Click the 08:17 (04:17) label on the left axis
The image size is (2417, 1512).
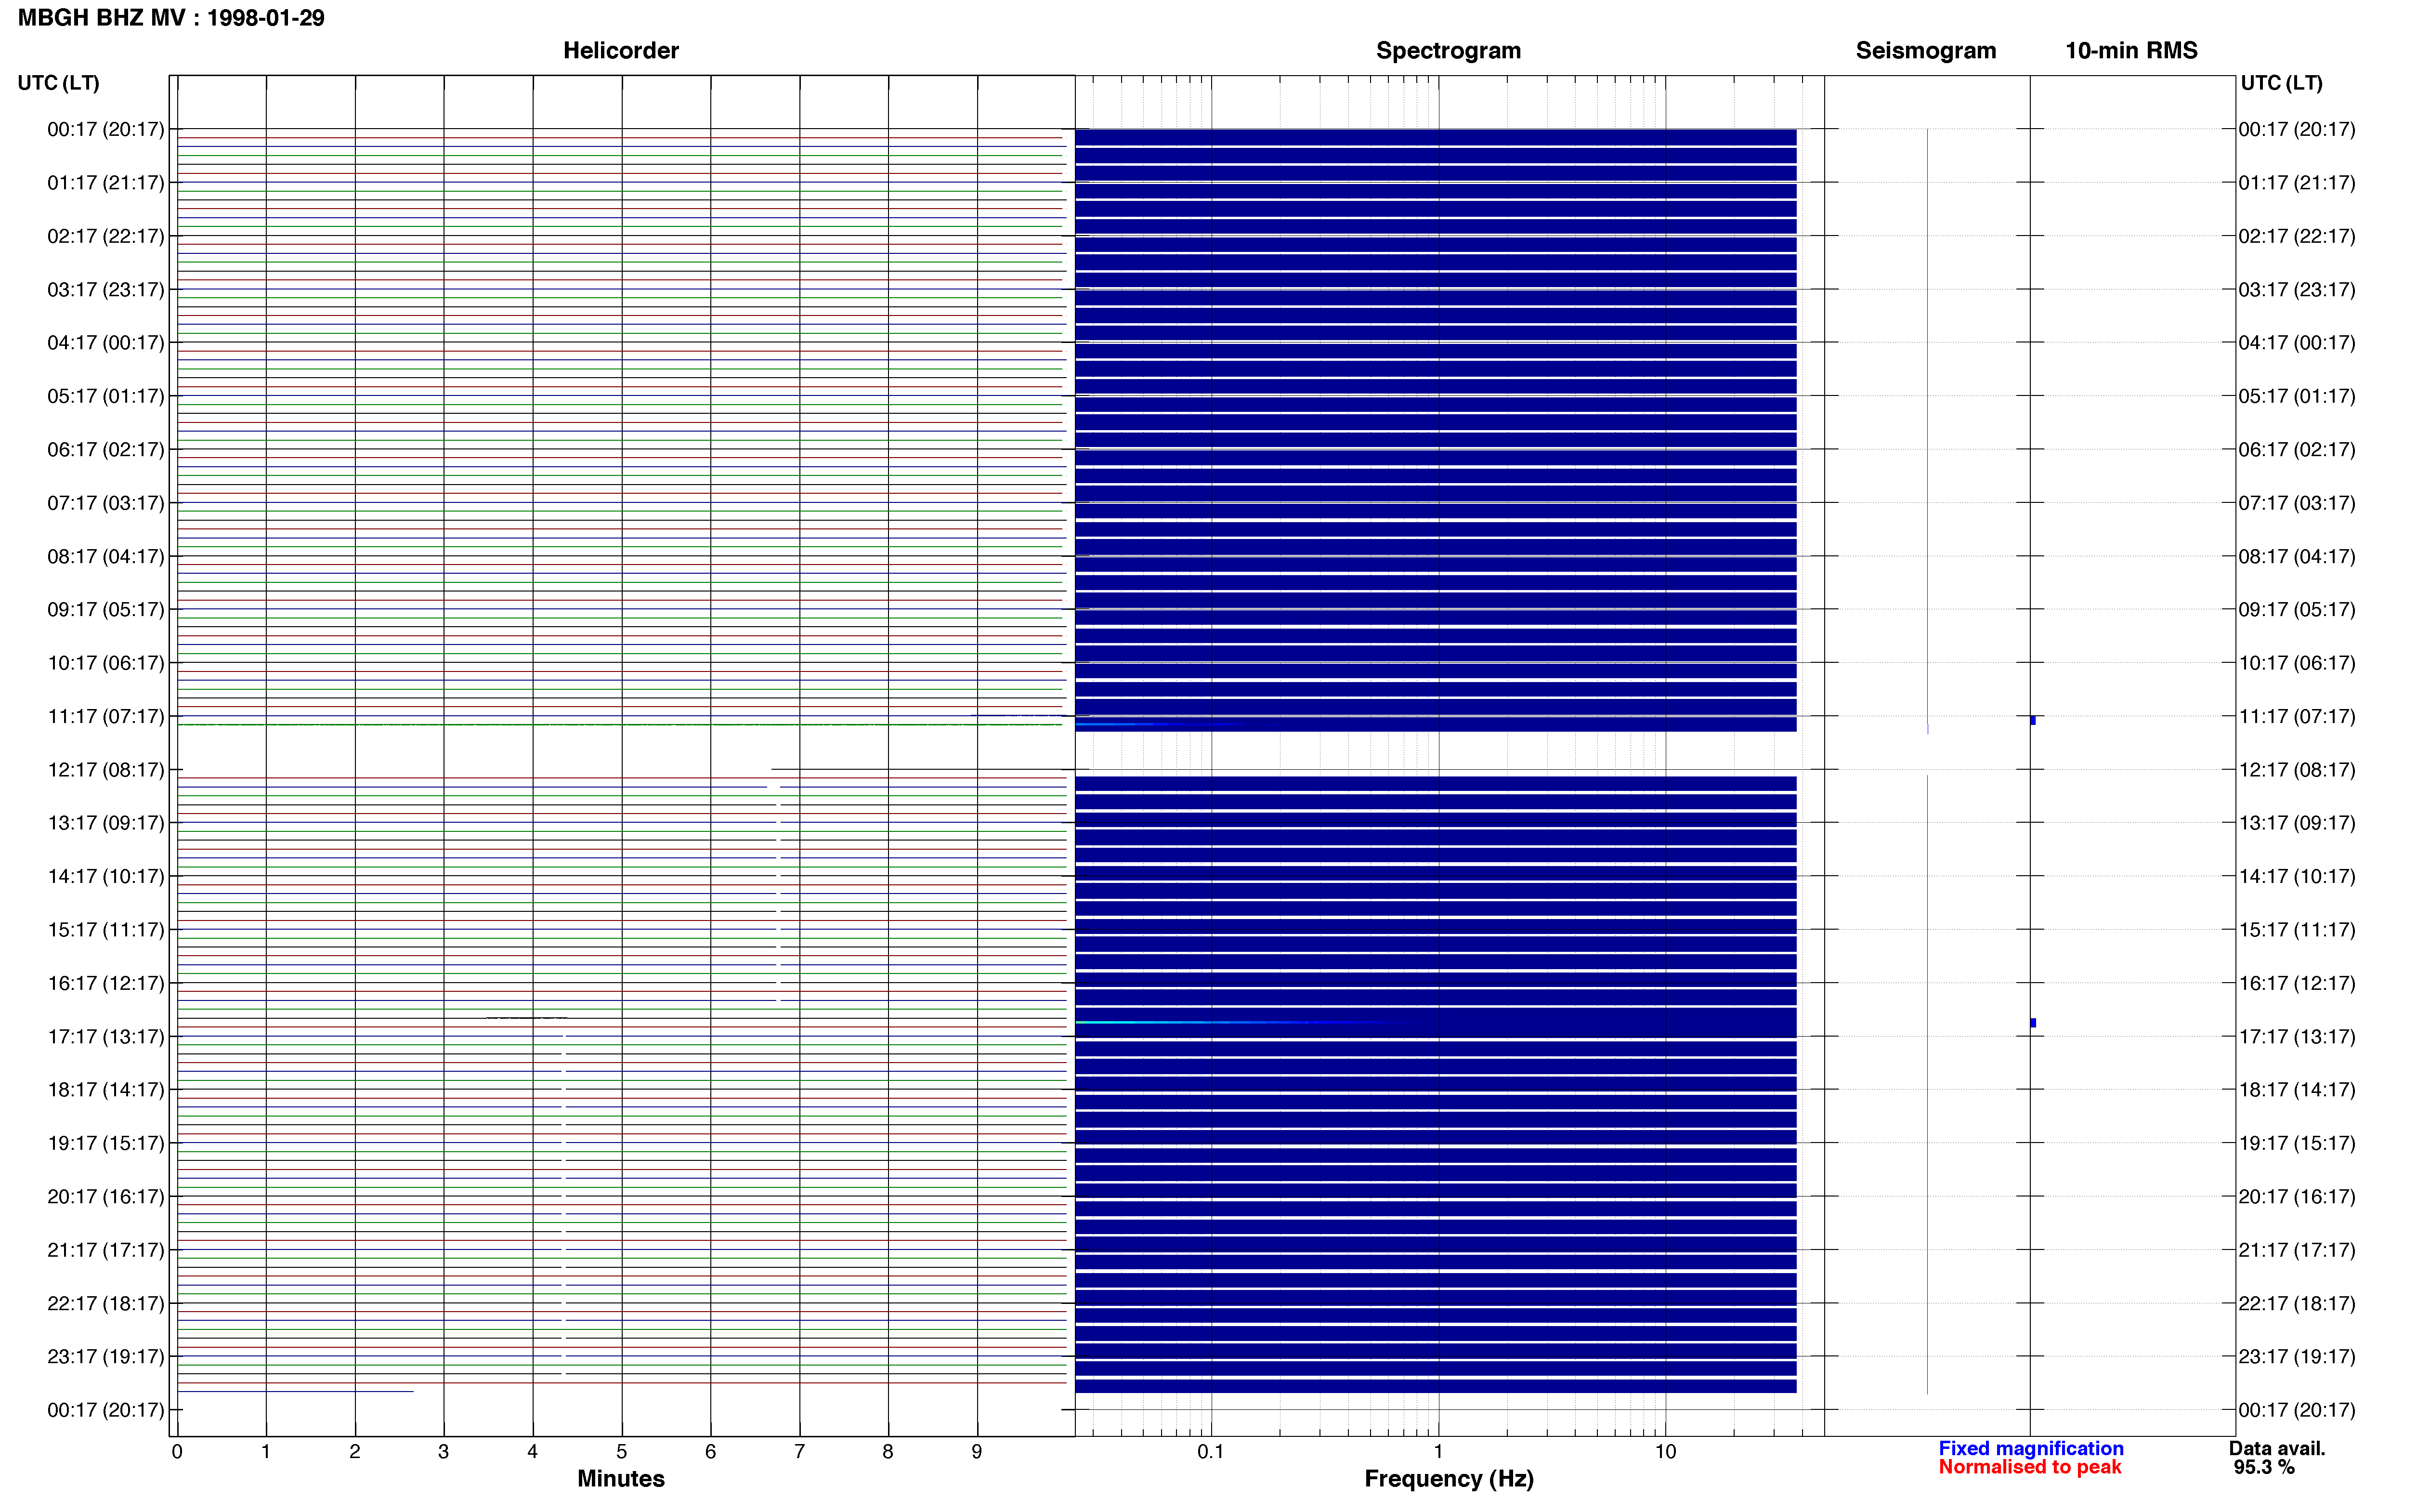pos(106,556)
